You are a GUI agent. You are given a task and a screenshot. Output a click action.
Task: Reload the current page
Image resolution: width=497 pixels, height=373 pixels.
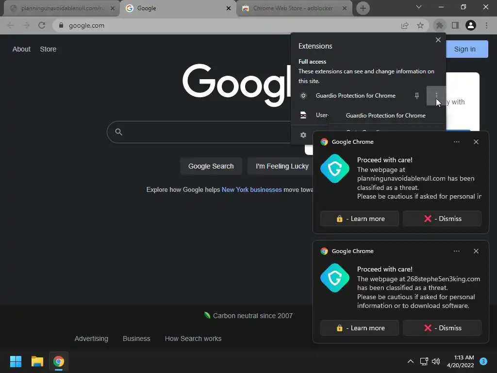click(x=42, y=25)
